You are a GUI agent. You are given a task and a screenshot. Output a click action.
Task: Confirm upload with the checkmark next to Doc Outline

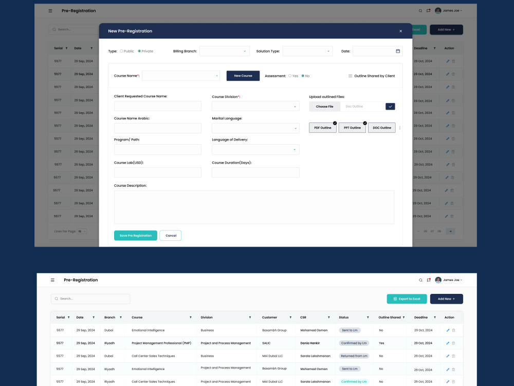point(390,107)
